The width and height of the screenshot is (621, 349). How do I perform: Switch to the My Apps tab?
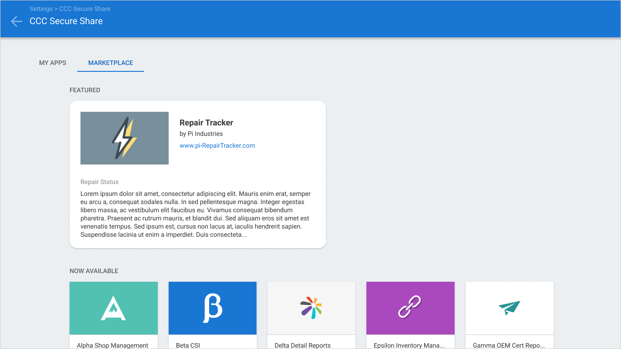tap(53, 63)
